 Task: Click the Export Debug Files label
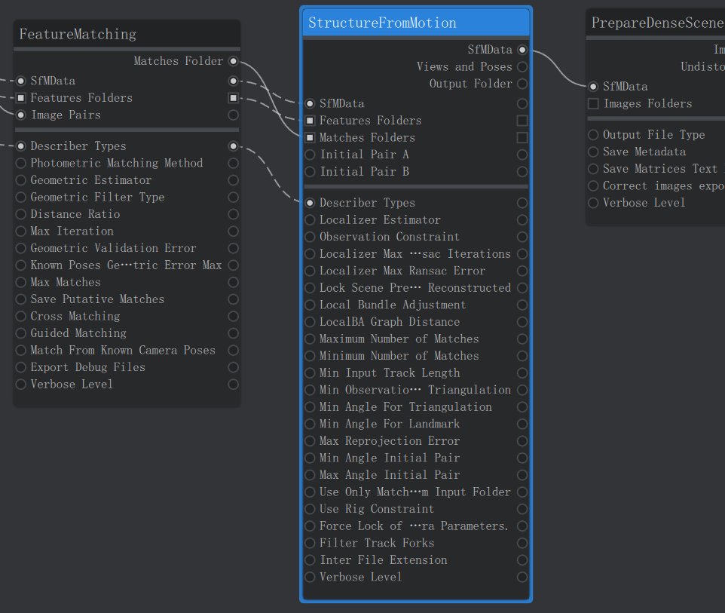tap(88, 367)
